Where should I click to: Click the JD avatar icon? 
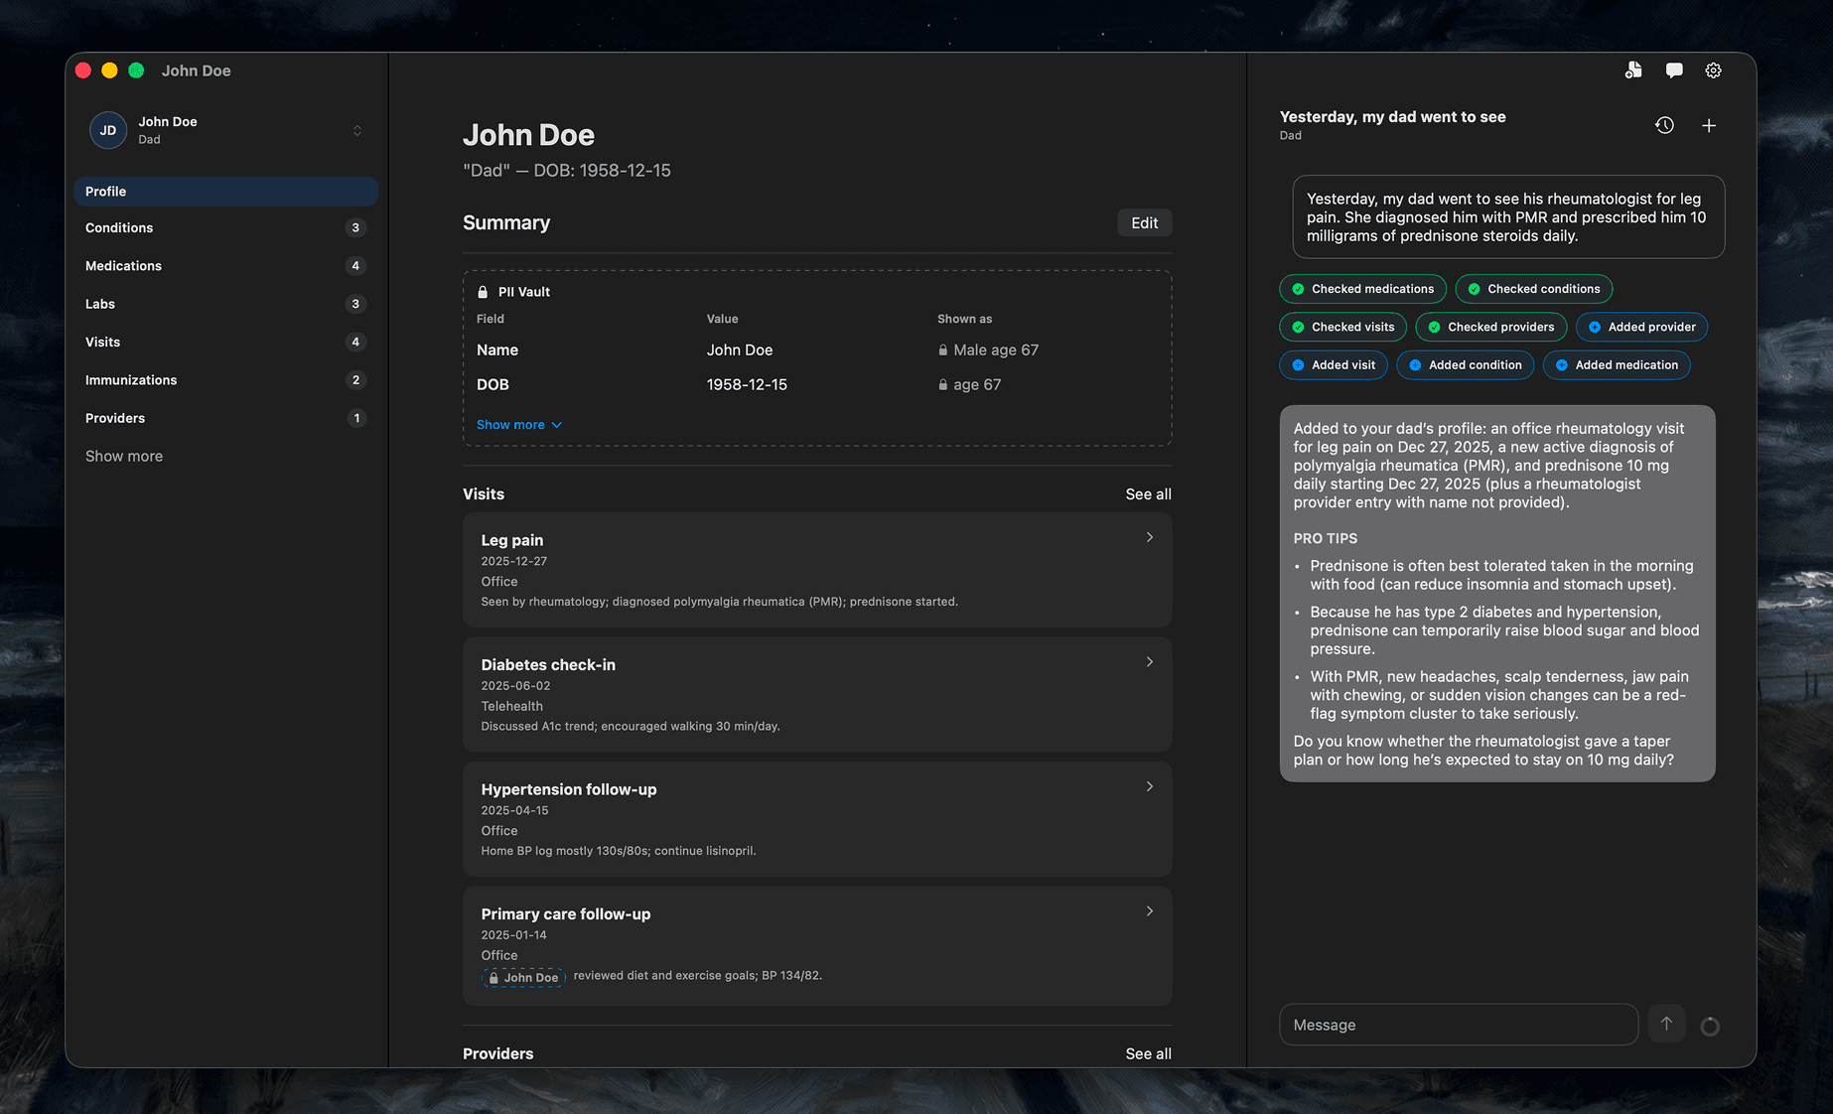pos(108,130)
